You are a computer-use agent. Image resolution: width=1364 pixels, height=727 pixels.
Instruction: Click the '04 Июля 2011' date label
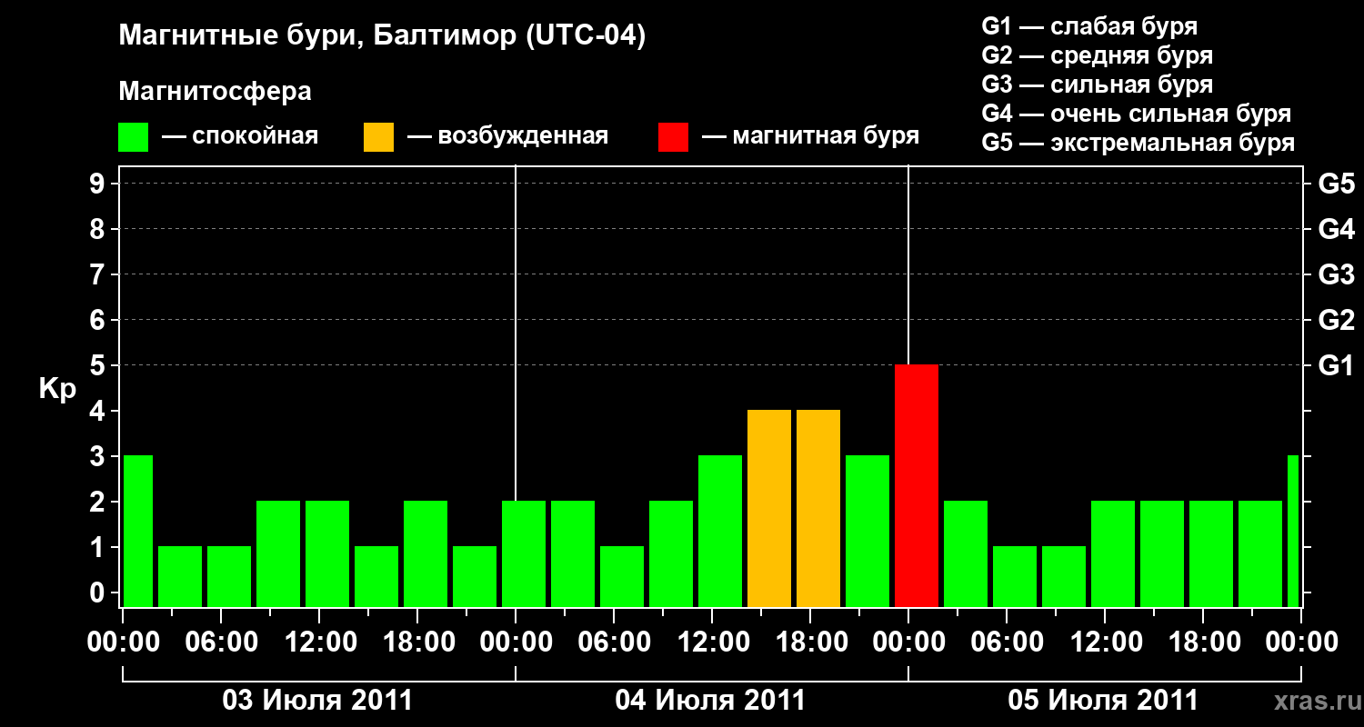[x=711, y=701]
